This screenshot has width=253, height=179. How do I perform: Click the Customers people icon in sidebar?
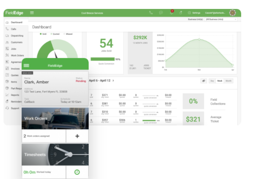7,42
